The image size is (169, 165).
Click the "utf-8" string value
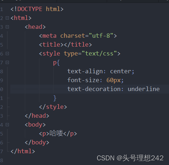coord(101,36)
